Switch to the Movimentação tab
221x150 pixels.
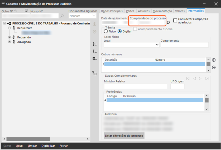[x=162, y=11]
